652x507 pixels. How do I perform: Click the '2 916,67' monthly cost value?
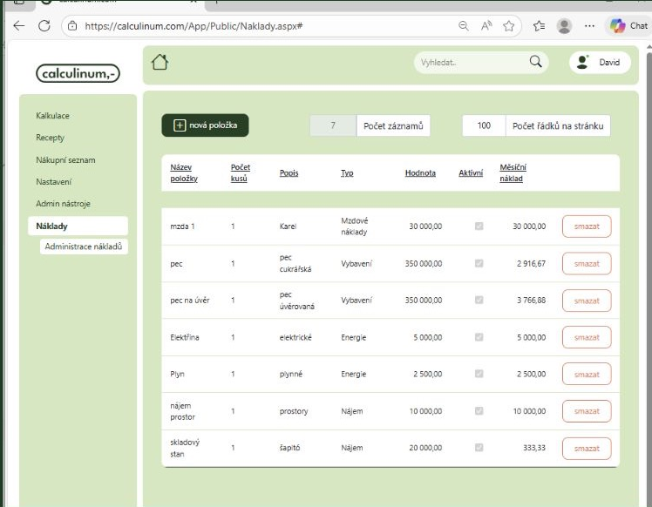(x=532, y=263)
